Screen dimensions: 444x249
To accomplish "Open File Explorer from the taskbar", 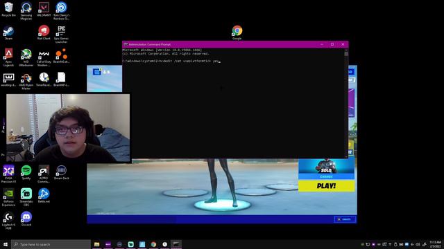I will [x=97, y=244].
